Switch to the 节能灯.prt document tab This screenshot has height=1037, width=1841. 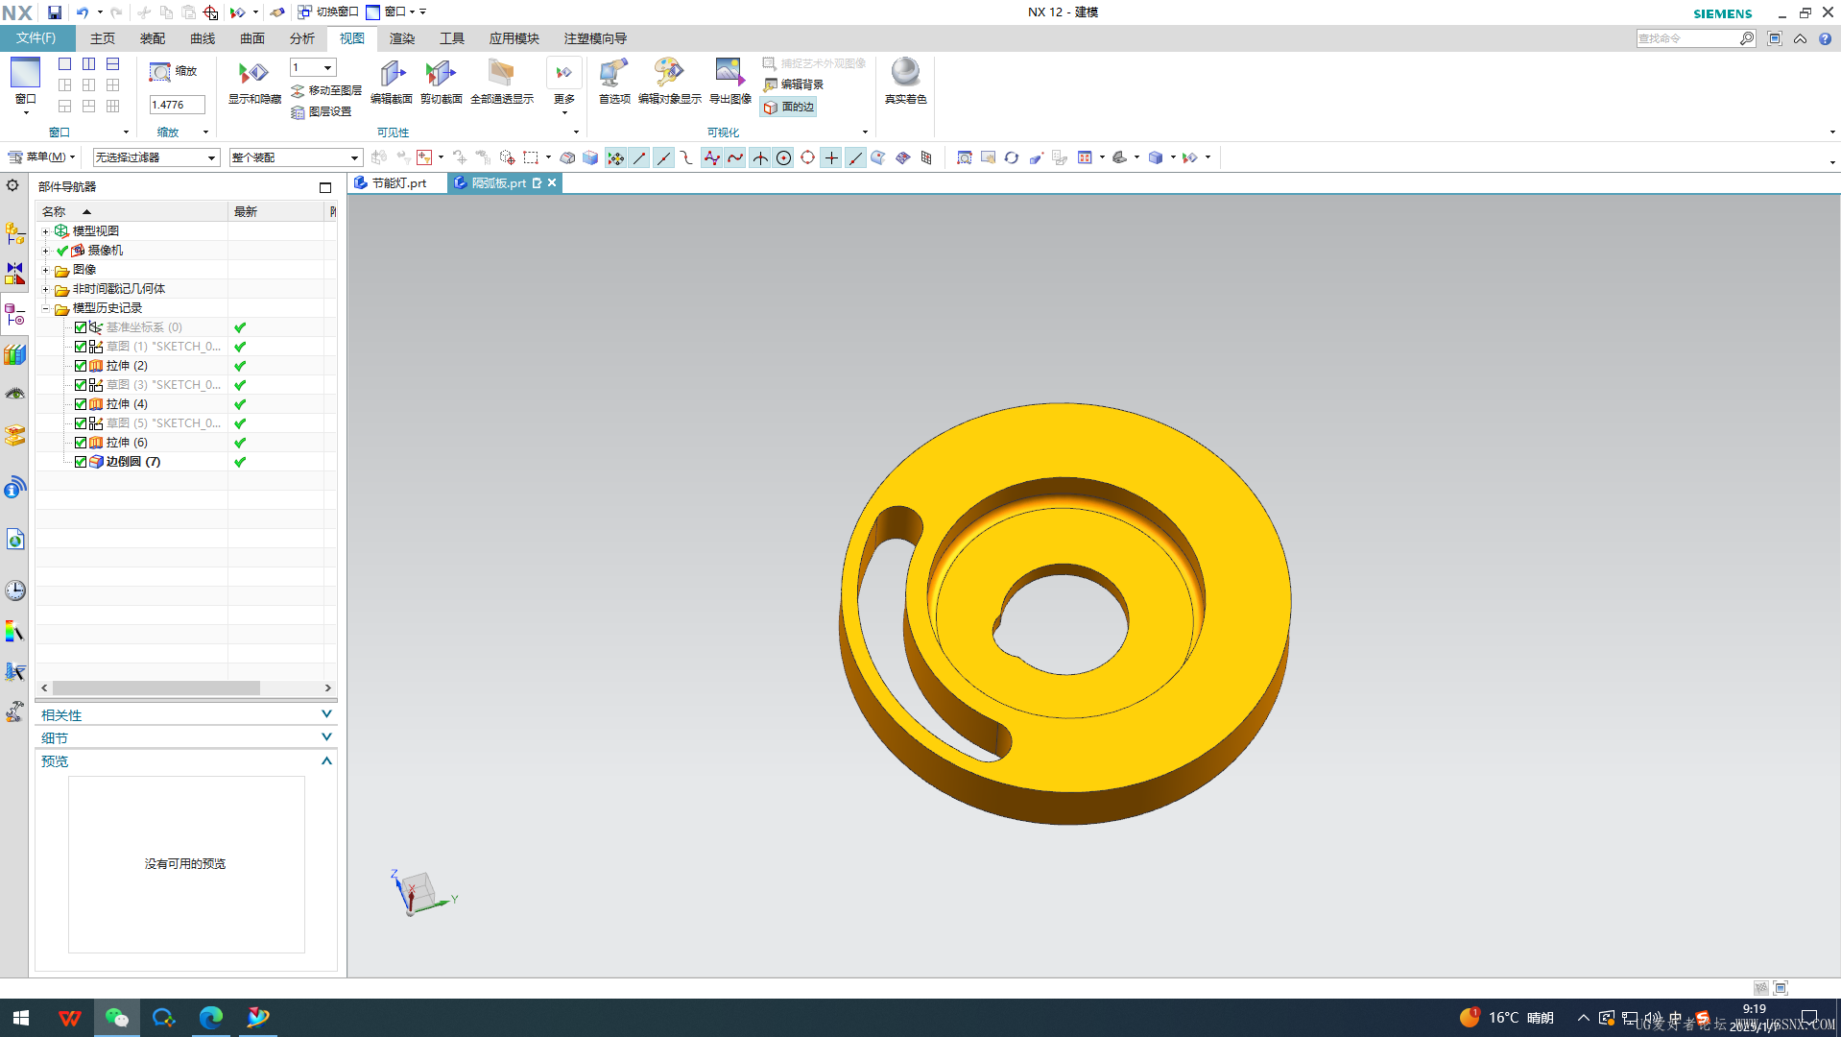398,183
